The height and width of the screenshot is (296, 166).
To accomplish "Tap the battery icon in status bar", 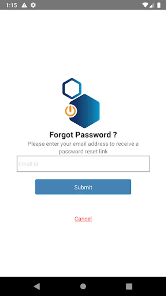I will [159, 5].
